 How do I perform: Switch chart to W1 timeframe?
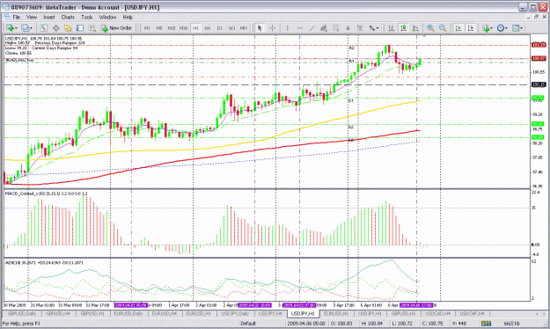coord(231,28)
